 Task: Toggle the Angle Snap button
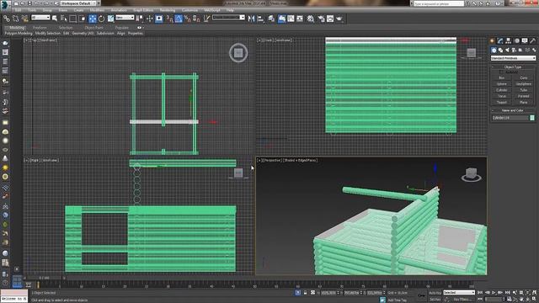[179, 19]
